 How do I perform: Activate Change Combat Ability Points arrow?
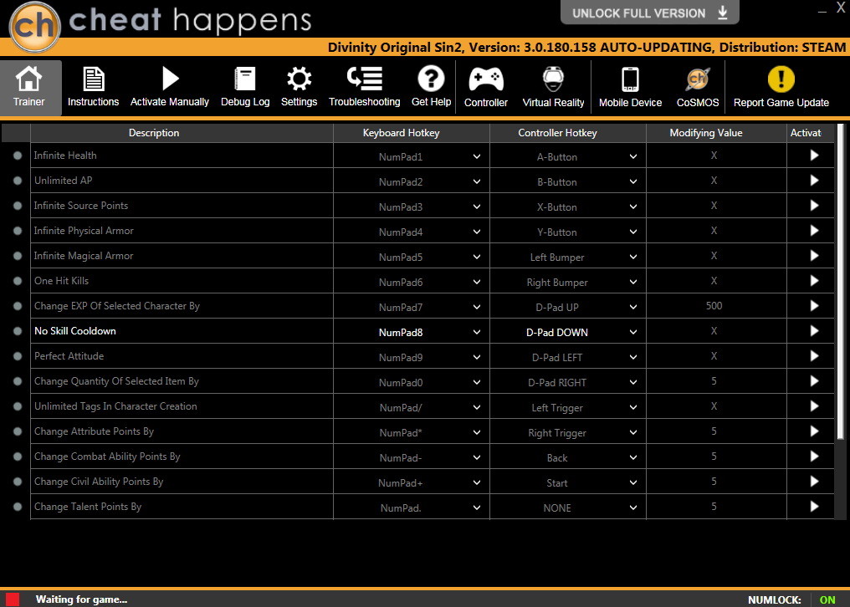click(x=814, y=457)
